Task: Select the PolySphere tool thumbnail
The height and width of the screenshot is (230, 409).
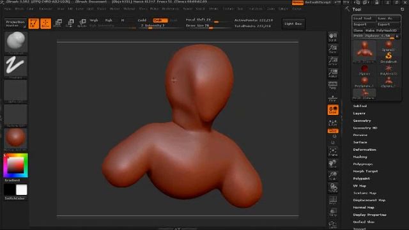Action: click(364, 82)
